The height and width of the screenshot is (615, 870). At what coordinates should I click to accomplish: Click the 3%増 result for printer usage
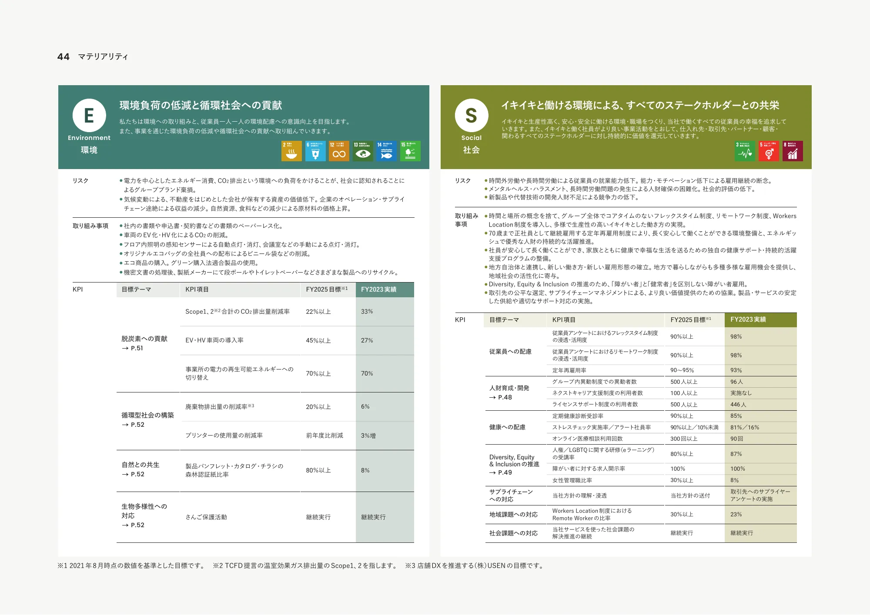(368, 435)
